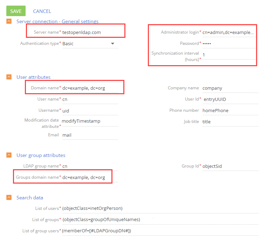Edit the Phone number field homePhone

pyautogui.click(x=231, y=111)
